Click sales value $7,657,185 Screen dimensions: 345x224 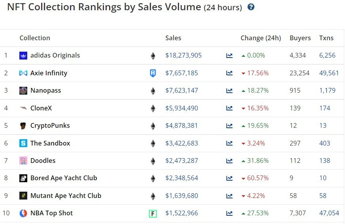click(182, 73)
